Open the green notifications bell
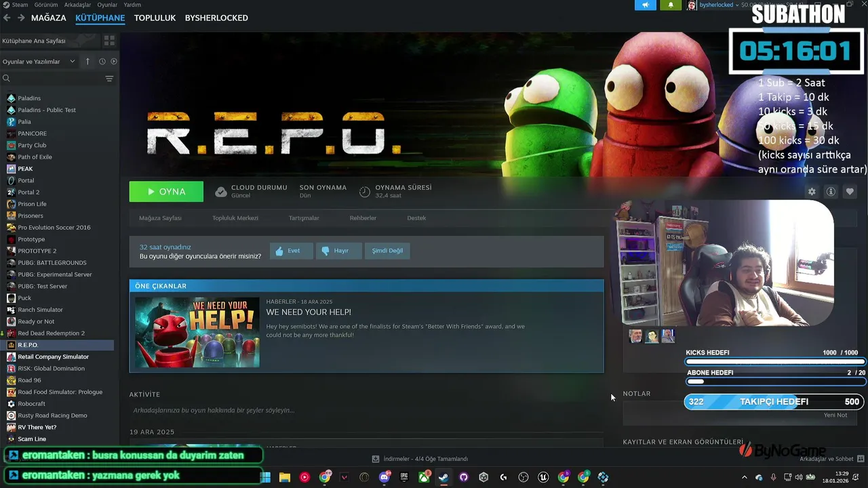Viewport: 868px width, 488px height. [x=671, y=5]
